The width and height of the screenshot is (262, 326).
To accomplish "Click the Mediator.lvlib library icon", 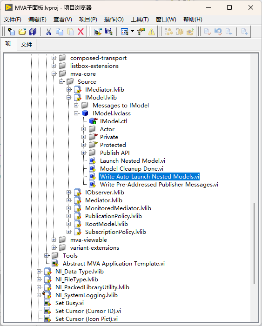I will (x=78, y=200).
